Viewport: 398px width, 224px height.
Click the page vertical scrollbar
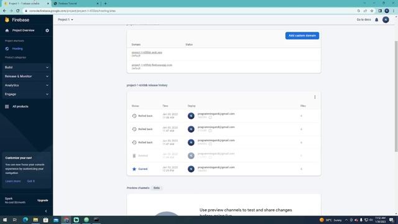[396, 96]
